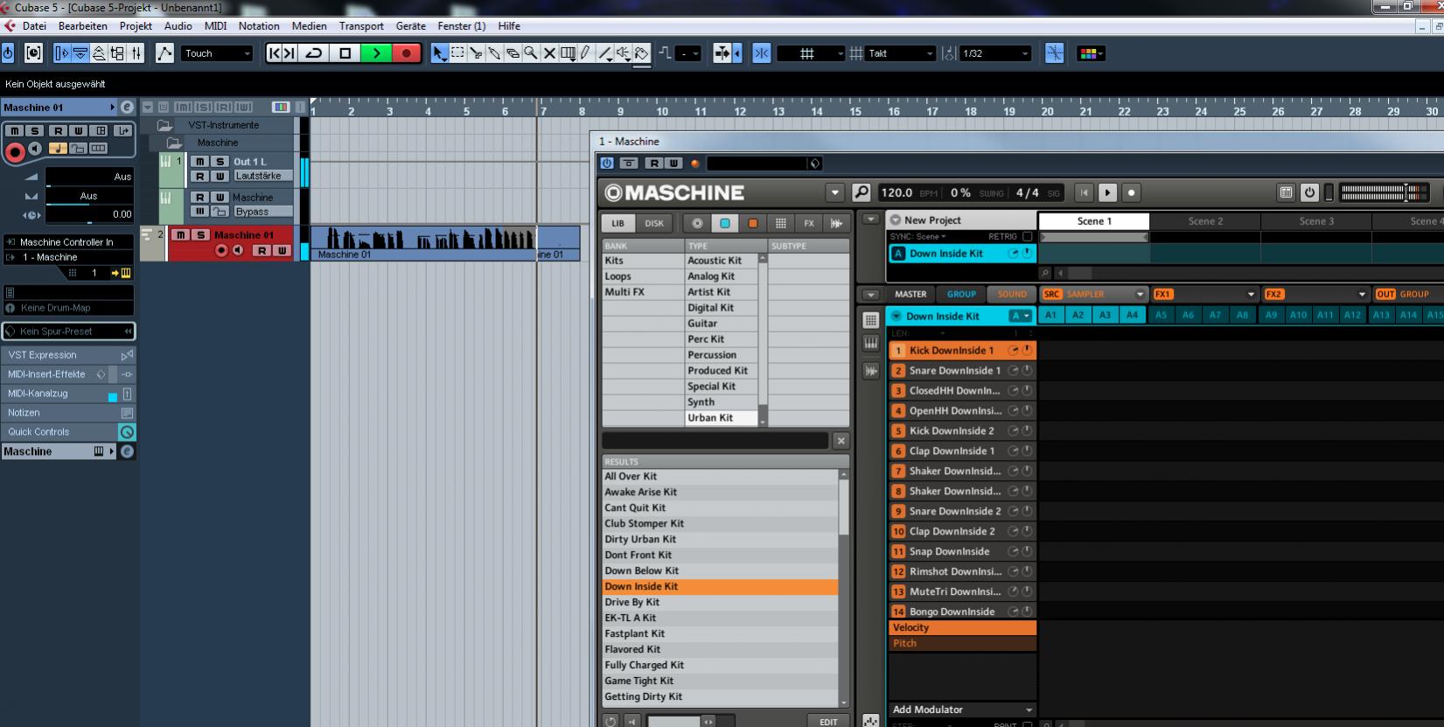This screenshot has height=727, width=1444.
Task: Select the Glue tool
Action: pyautogui.click(x=494, y=53)
